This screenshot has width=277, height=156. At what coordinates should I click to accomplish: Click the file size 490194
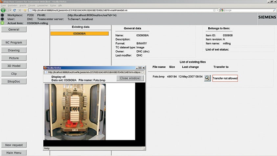[172, 77]
